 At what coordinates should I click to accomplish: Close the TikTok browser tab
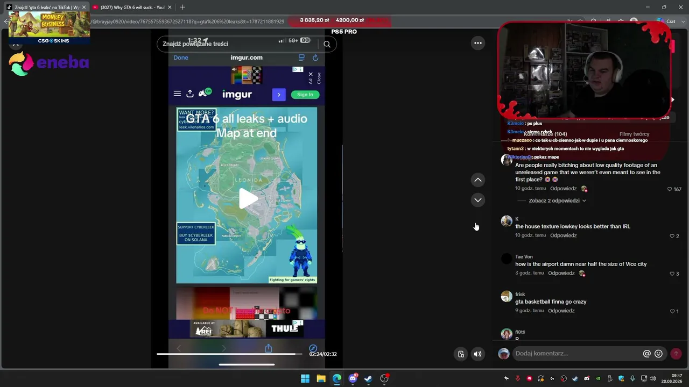click(84, 8)
